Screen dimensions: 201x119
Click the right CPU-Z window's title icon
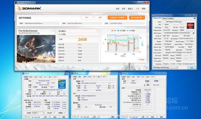(x=121, y=73)
